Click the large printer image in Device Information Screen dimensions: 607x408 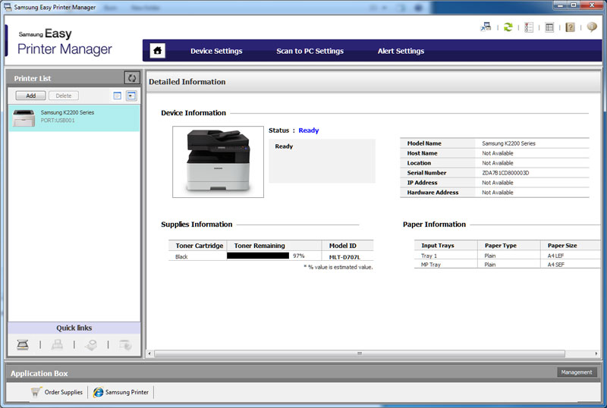[218, 162]
